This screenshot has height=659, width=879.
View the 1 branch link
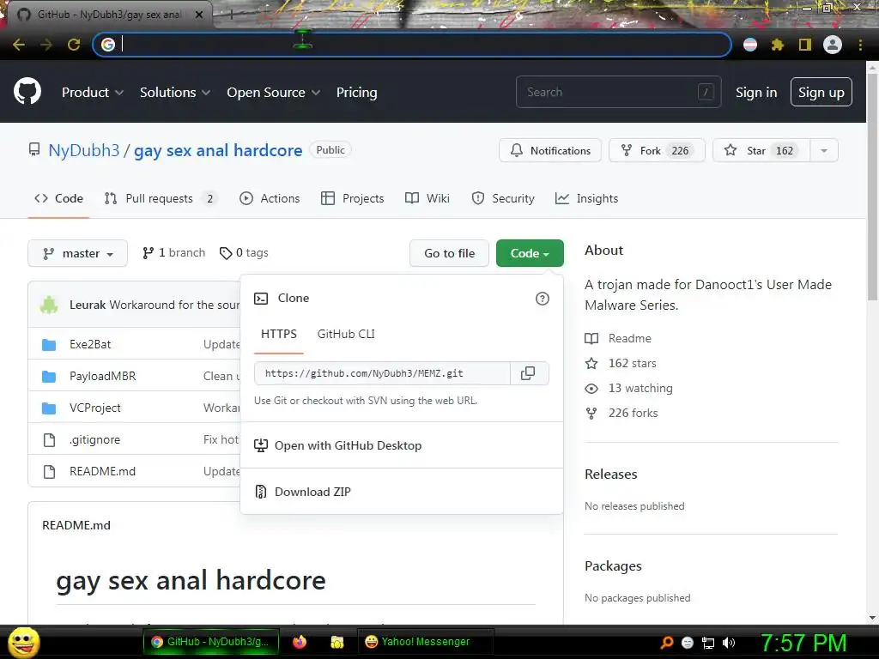click(173, 253)
